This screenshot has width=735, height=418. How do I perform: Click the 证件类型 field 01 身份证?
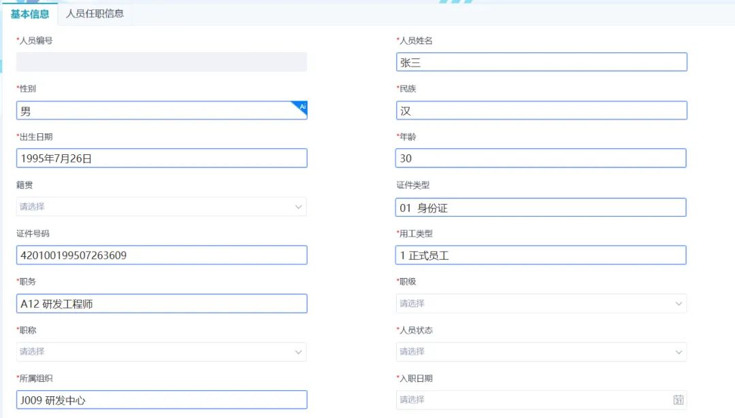point(541,207)
